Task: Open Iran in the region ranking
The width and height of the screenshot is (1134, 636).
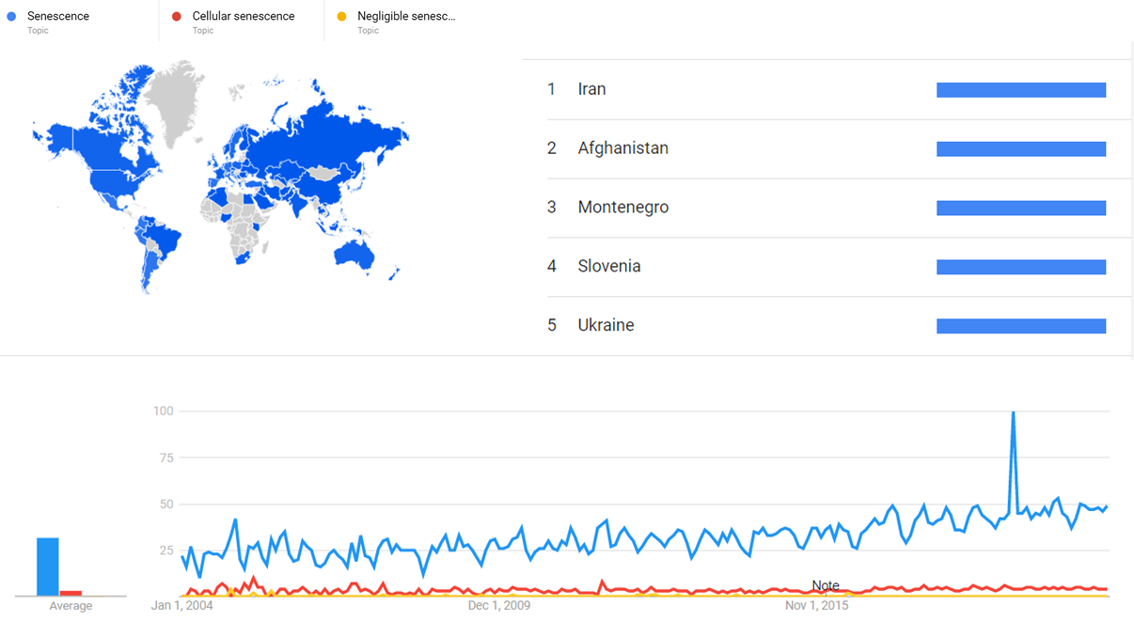Action: (591, 89)
